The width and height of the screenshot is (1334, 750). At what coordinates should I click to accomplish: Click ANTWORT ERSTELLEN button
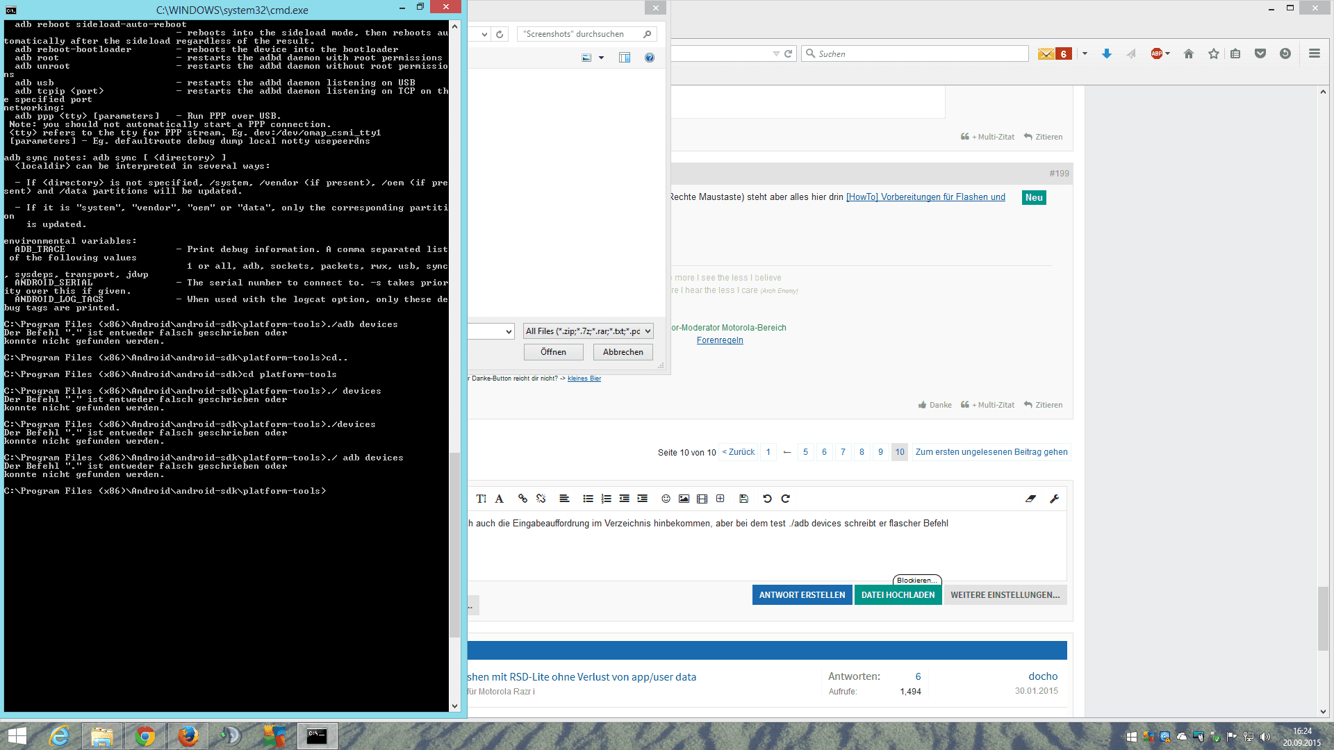click(802, 595)
